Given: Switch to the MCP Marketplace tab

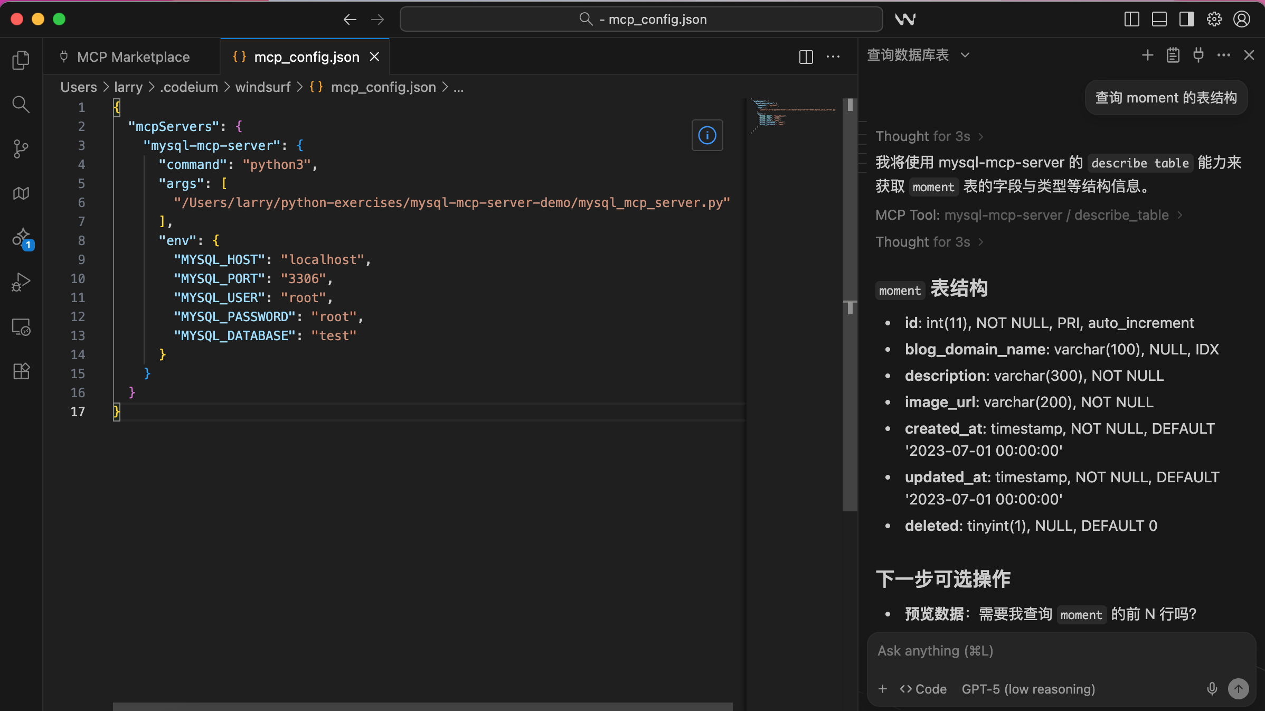Looking at the screenshot, I should pyautogui.click(x=133, y=57).
